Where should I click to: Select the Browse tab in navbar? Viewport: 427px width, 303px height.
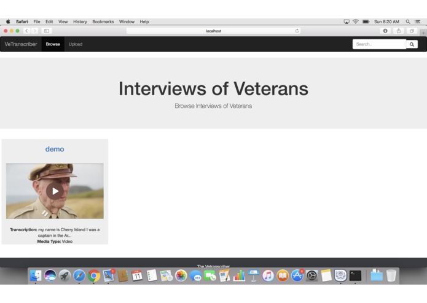[x=53, y=44]
